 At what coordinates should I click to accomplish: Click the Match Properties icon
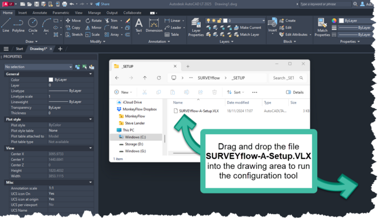tap(322, 27)
